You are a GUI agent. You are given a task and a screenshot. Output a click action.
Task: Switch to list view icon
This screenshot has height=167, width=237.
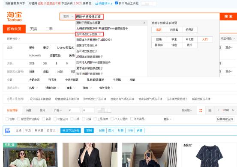[x=210, y=110]
